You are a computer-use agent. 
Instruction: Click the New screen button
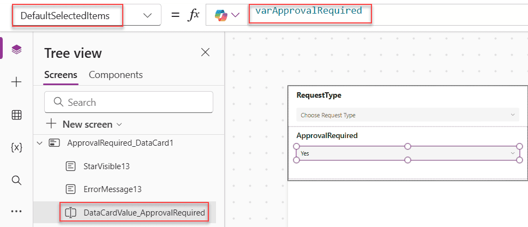coord(84,124)
